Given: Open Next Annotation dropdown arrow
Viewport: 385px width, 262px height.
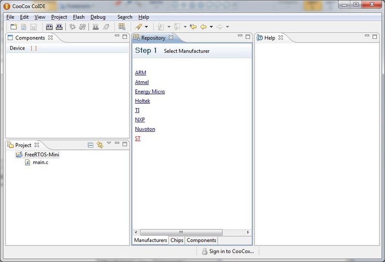Looking at the screenshot, I should point(169,27).
